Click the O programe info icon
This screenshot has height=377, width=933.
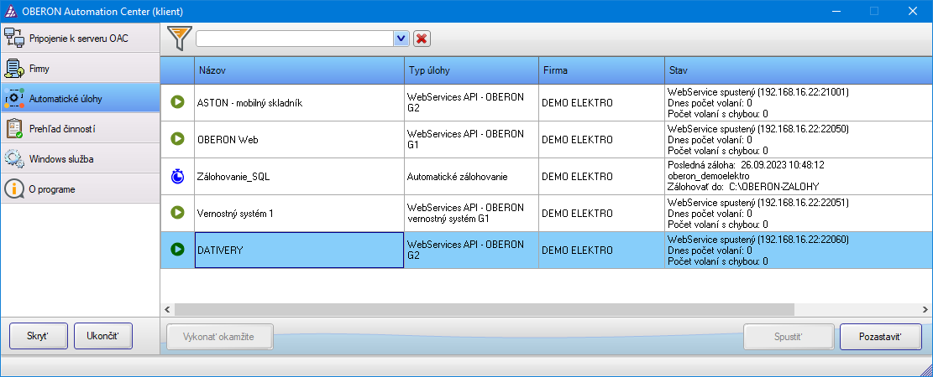pyautogui.click(x=13, y=189)
